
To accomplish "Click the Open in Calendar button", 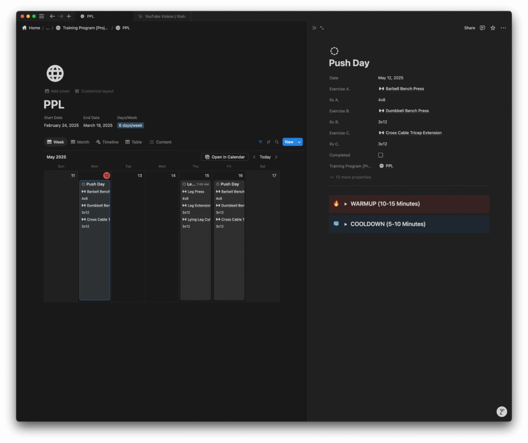I will (225, 157).
